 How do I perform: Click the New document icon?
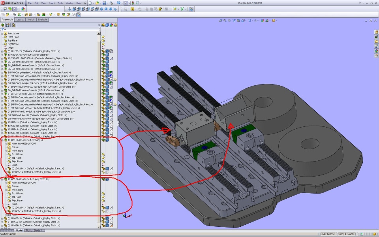(90, 3)
